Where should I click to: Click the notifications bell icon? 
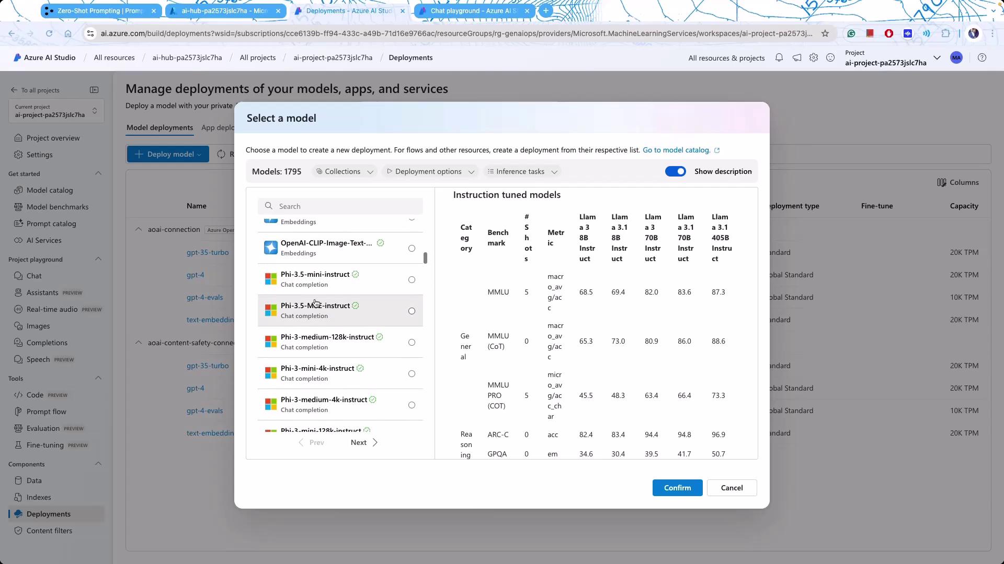tap(779, 58)
